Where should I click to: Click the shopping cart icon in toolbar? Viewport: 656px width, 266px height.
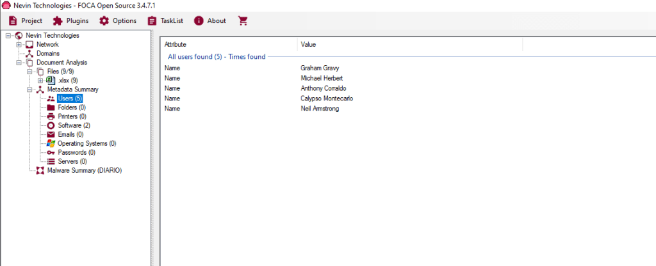pyautogui.click(x=242, y=20)
